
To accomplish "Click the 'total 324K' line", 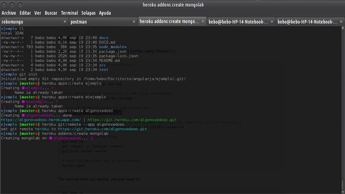I will [12, 33].
